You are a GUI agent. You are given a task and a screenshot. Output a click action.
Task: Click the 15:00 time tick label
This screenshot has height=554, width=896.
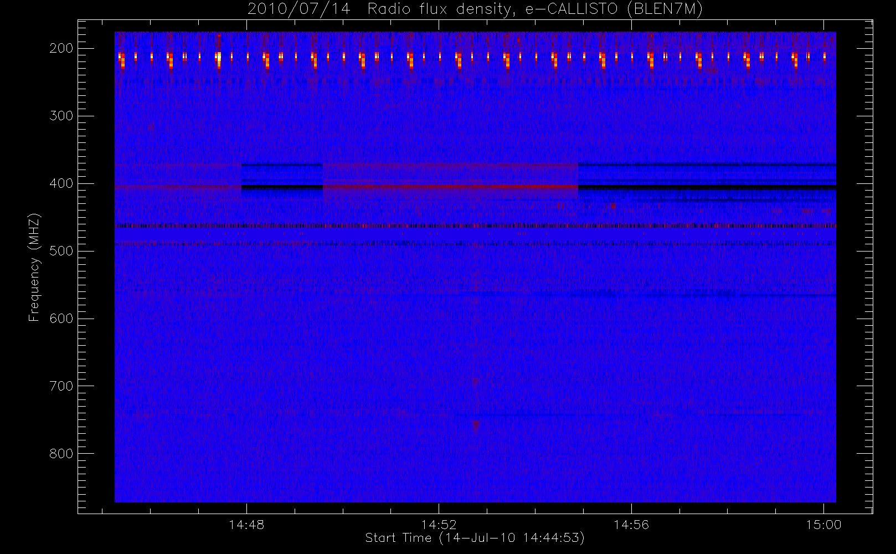pyautogui.click(x=823, y=525)
